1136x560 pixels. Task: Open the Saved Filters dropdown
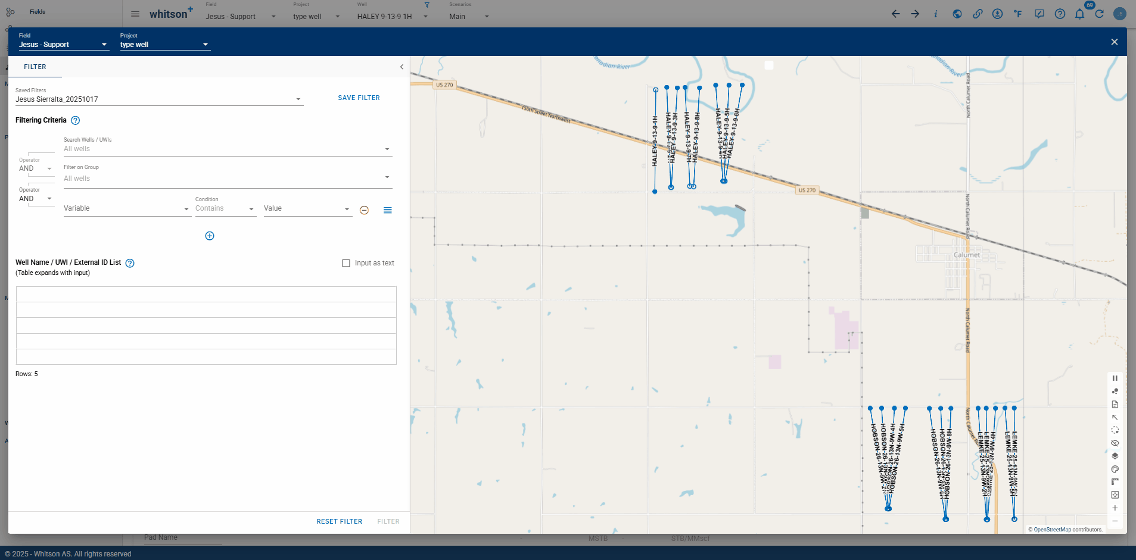pyautogui.click(x=298, y=99)
